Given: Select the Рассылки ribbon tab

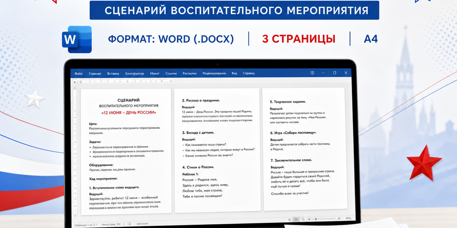Looking at the screenshot, I should pos(190,73).
